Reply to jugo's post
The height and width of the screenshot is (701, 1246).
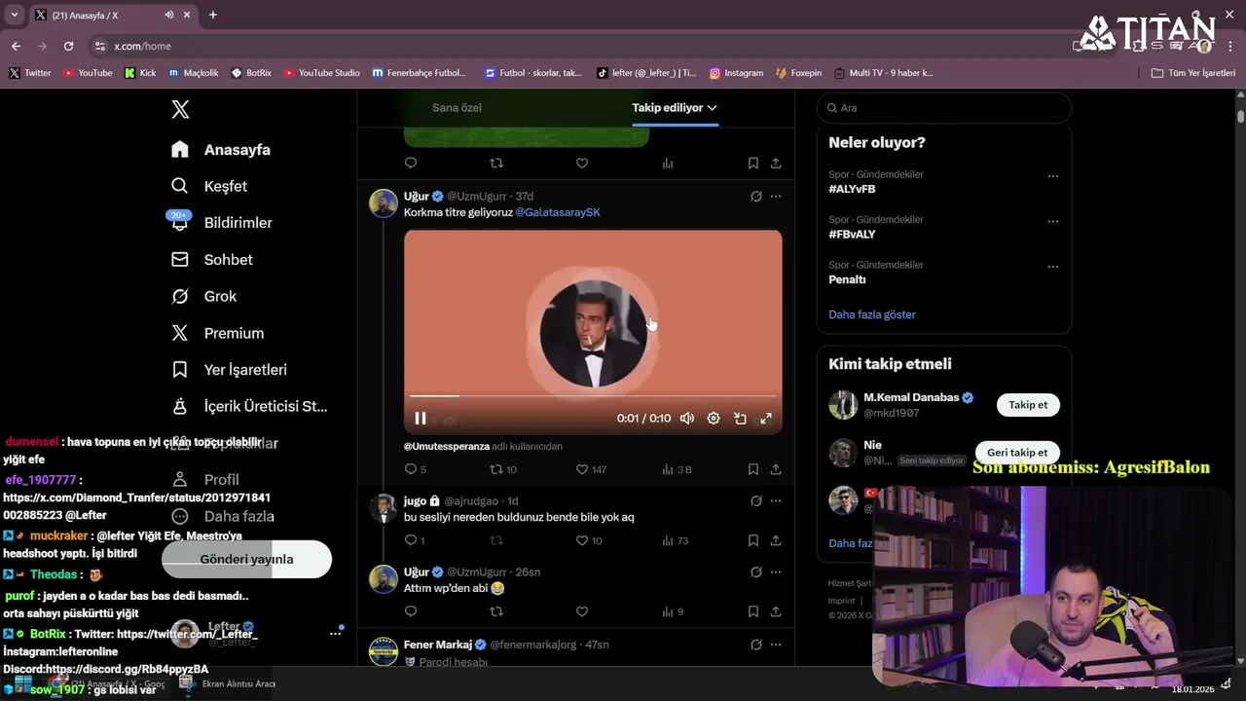pyautogui.click(x=411, y=540)
